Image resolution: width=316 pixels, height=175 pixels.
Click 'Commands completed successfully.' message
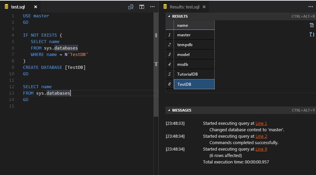point(244,142)
